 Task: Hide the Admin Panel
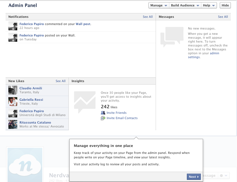click(x=225, y=6)
